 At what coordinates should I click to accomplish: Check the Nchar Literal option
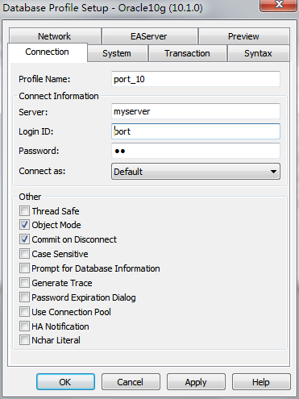point(24,340)
